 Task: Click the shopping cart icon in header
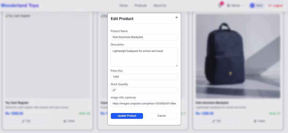(x=220, y=5)
